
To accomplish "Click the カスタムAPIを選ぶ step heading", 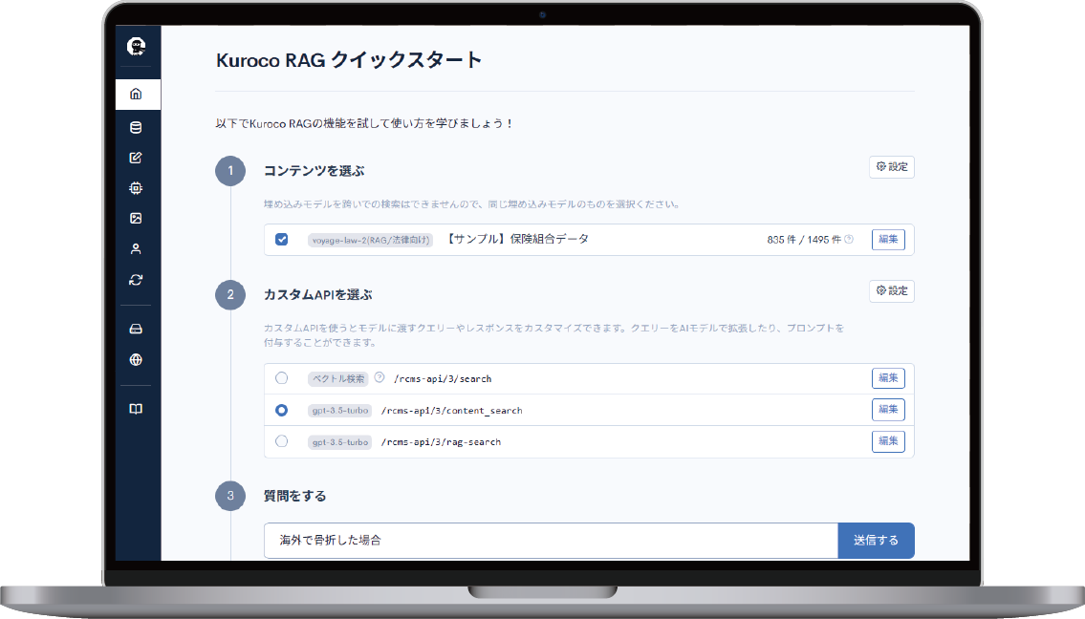I will pyautogui.click(x=318, y=294).
